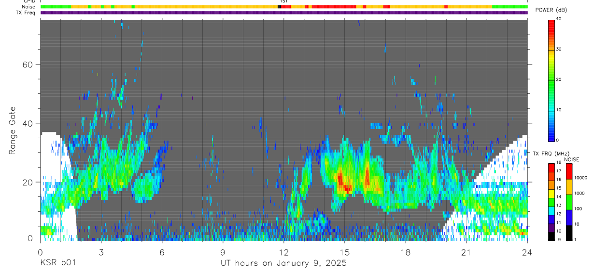This screenshot has width=593, height=273.
Task: Click the "21" hour tick on time axis
Action: point(466,252)
